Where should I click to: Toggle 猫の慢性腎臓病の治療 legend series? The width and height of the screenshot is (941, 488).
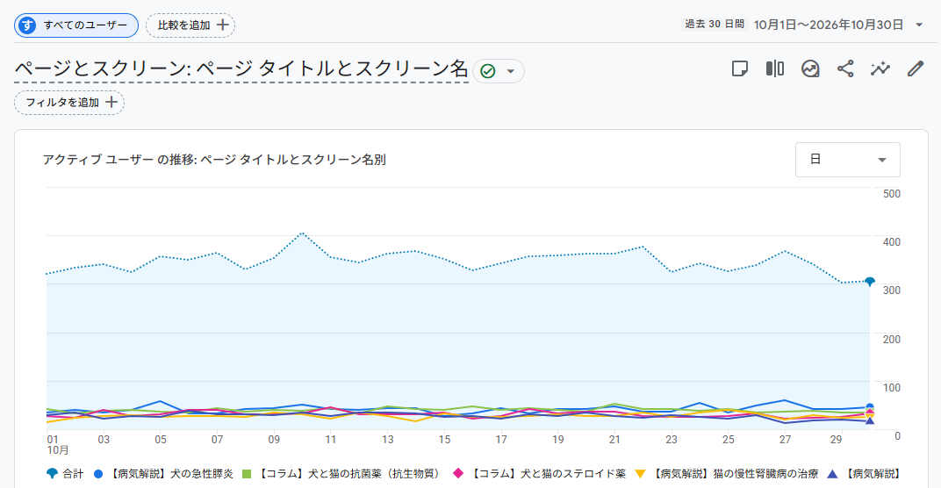[x=727, y=474]
